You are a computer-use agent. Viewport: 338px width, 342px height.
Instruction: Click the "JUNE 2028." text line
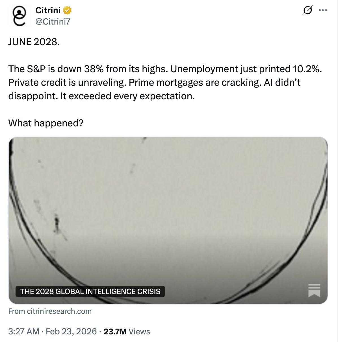tap(34, 42)
